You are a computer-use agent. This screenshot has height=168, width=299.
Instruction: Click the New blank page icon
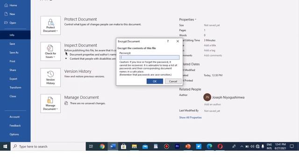[6, 14]
